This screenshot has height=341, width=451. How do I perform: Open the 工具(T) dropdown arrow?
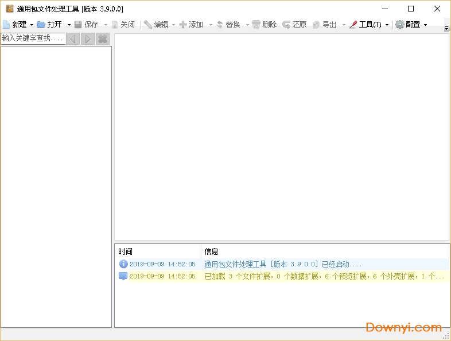pos(387,25)
